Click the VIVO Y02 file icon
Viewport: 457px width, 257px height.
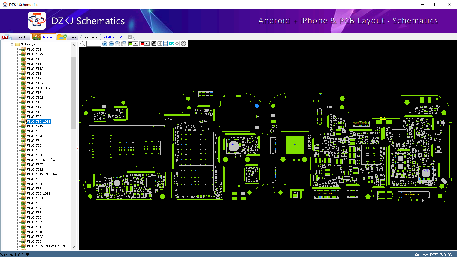[23, 49]
